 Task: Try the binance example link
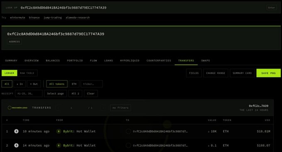(34, 17)
